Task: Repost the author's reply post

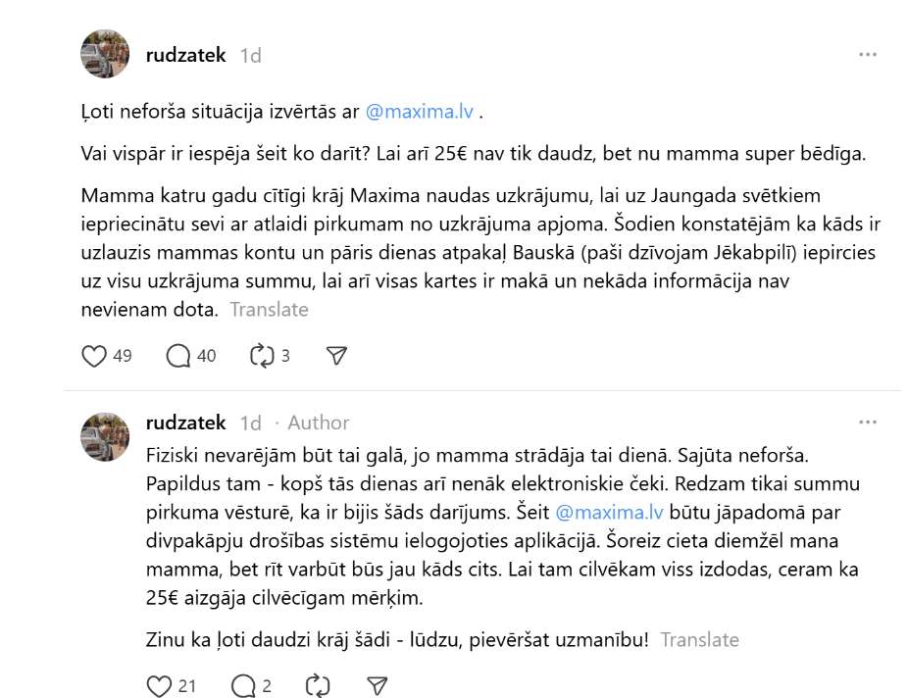Action: [x=319, y=685]
